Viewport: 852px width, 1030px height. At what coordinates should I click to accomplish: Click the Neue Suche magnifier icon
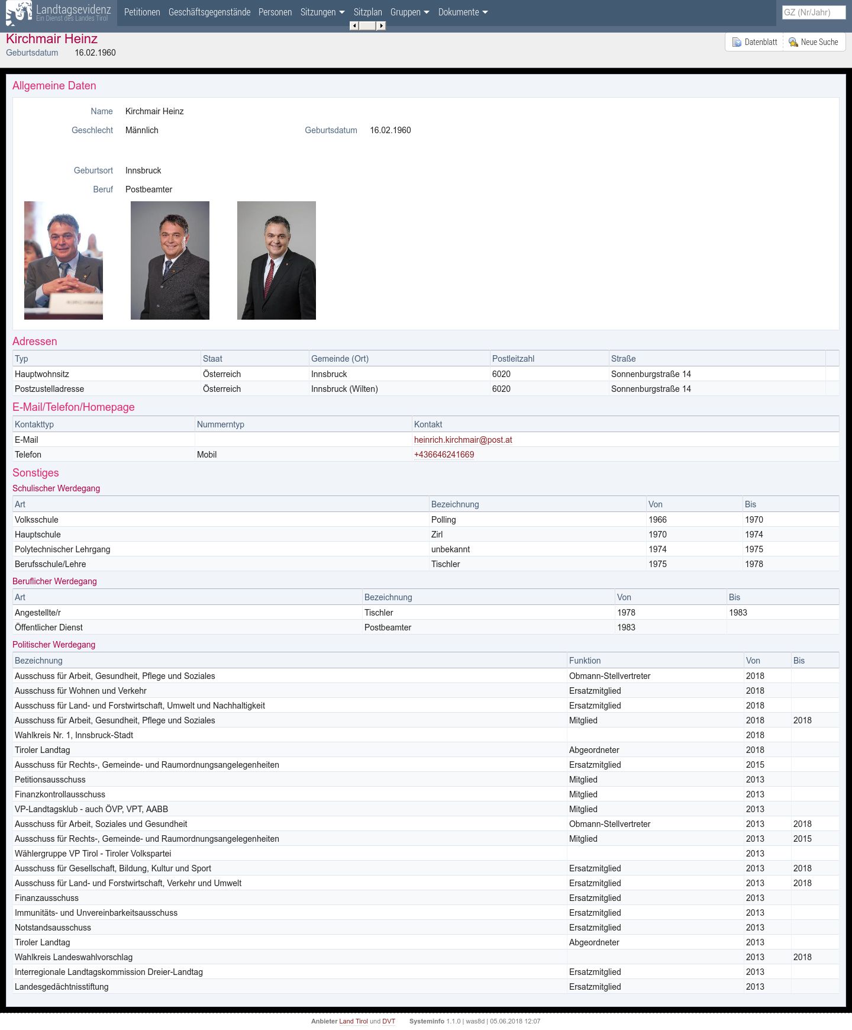point(793,42)
